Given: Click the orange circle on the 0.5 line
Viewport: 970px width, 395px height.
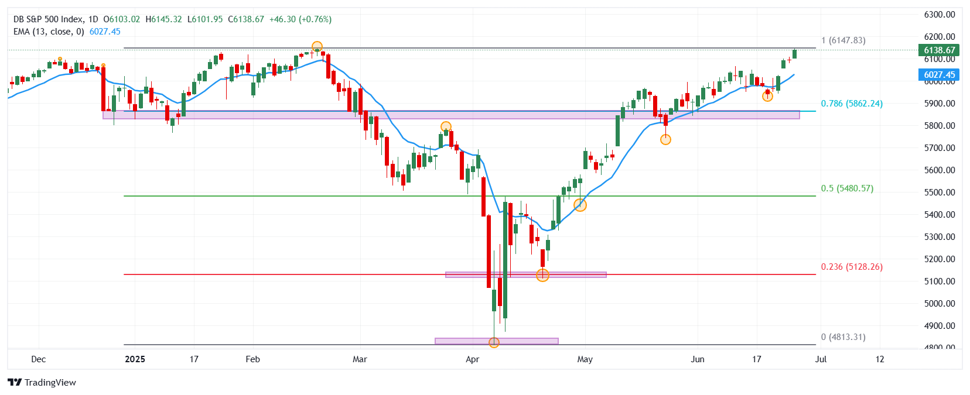Looking at the screenshot, I should [x=580, y=205].
